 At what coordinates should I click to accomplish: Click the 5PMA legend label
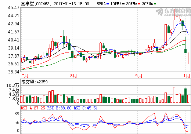tap(101, 4)
